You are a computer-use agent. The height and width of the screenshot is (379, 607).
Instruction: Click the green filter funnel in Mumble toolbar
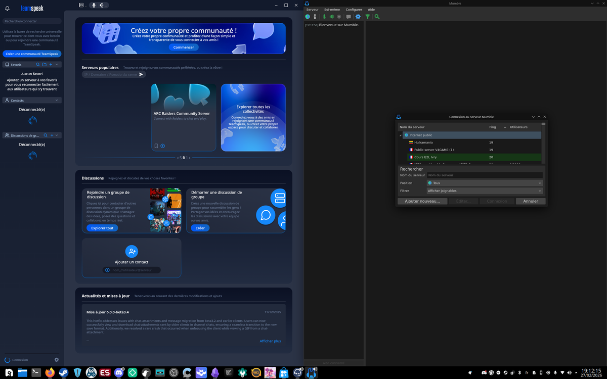point(368,16)
